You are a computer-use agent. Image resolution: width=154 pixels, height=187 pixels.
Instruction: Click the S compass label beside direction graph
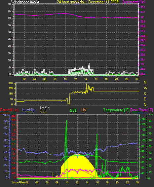coord(145,94)
